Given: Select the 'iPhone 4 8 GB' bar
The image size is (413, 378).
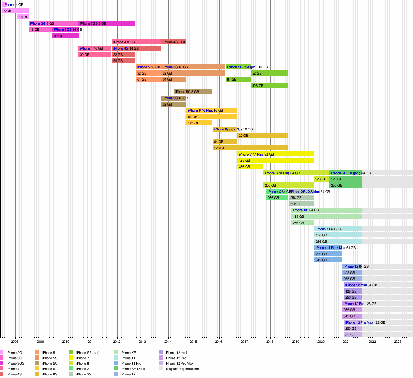Looking at the screenshot, I should pyautogui.click(x=136, y=42).
